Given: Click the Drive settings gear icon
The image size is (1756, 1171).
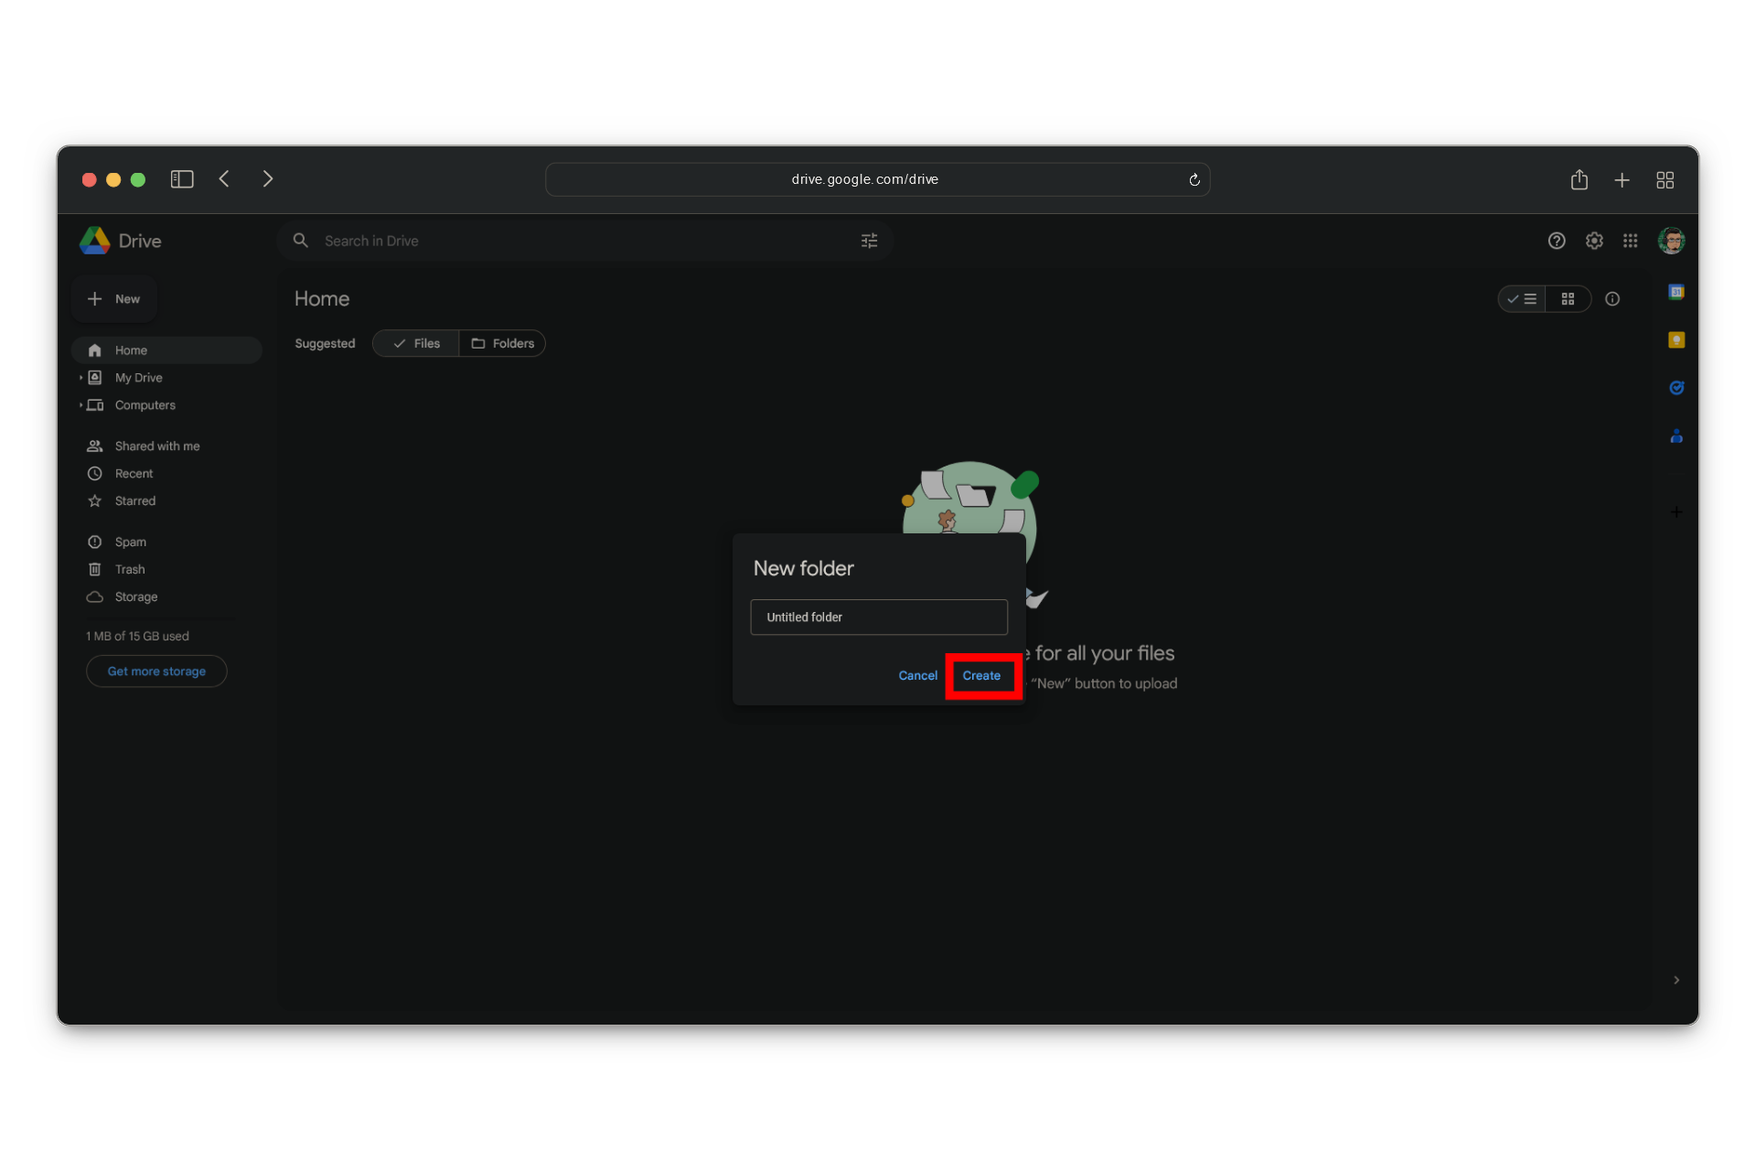Looking at the screenshot, I should 1594,241.
